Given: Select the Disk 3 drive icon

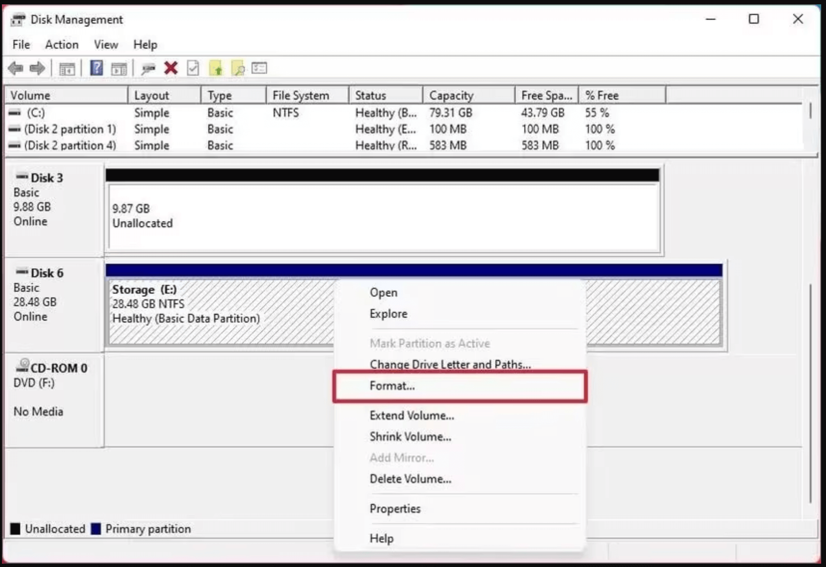Looking at the screenshot, I should pyautogui.click(x=22, y=177).
